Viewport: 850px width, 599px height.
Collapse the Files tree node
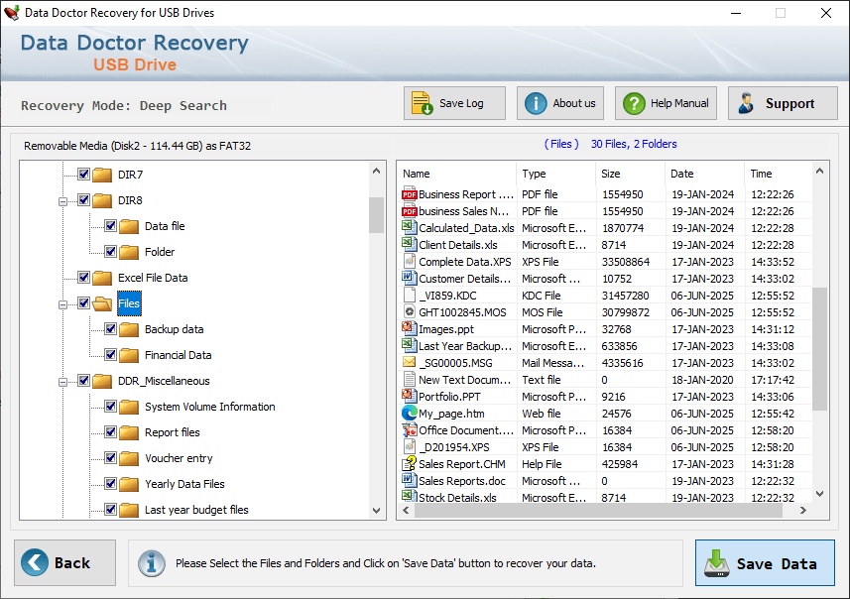pyautogui.click(x=62, y=304)
